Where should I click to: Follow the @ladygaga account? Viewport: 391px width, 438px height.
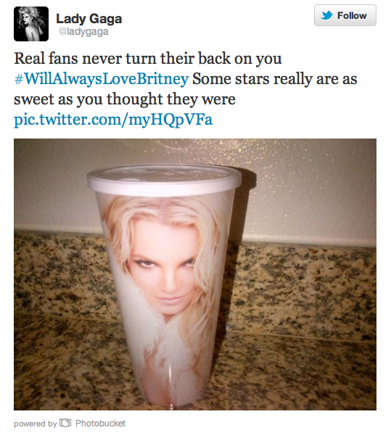[x=345, y=15]
